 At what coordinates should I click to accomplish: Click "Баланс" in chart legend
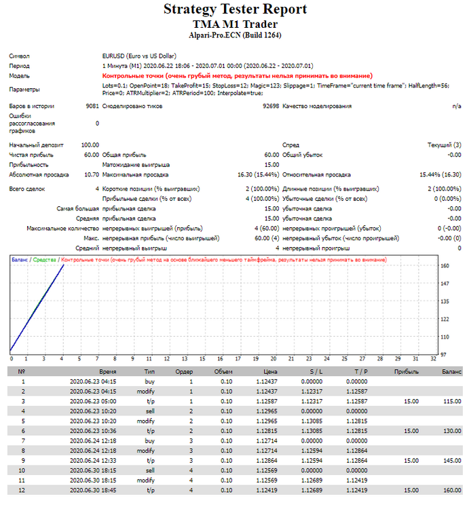point(20,260)
